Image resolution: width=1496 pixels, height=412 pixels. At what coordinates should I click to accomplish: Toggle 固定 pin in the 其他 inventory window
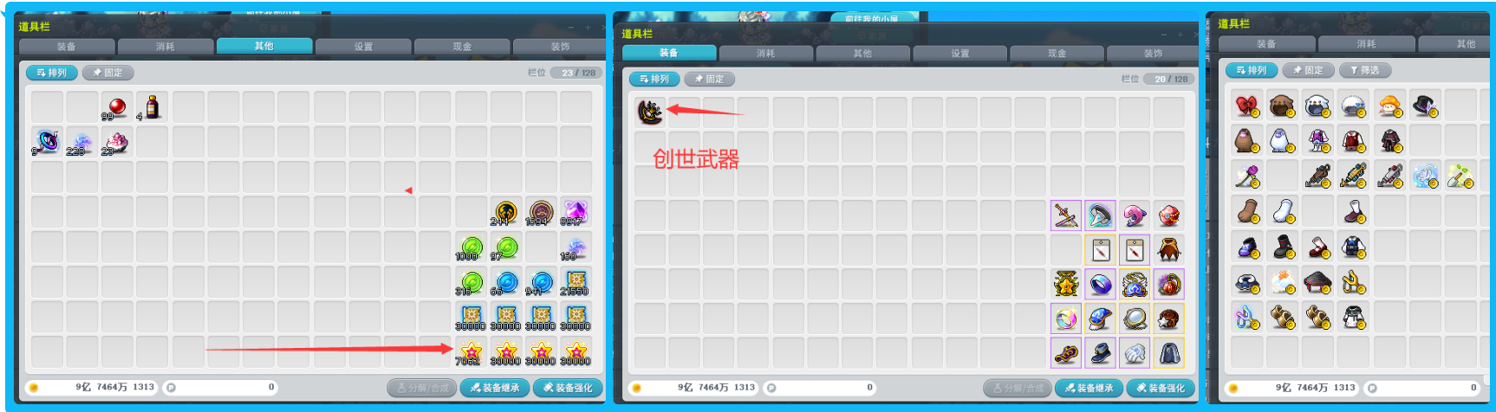(x=108, y=73)
